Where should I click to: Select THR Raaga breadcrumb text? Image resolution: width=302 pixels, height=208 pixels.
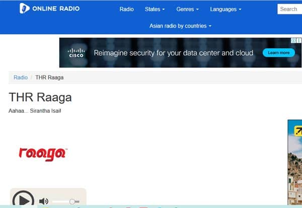point(49,78)
